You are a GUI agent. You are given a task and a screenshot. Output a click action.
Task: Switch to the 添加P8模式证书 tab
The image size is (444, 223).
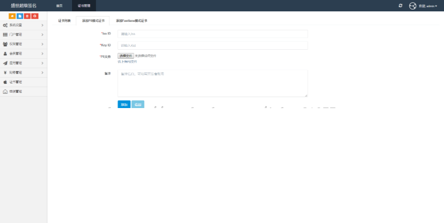[x=93, y=21]
